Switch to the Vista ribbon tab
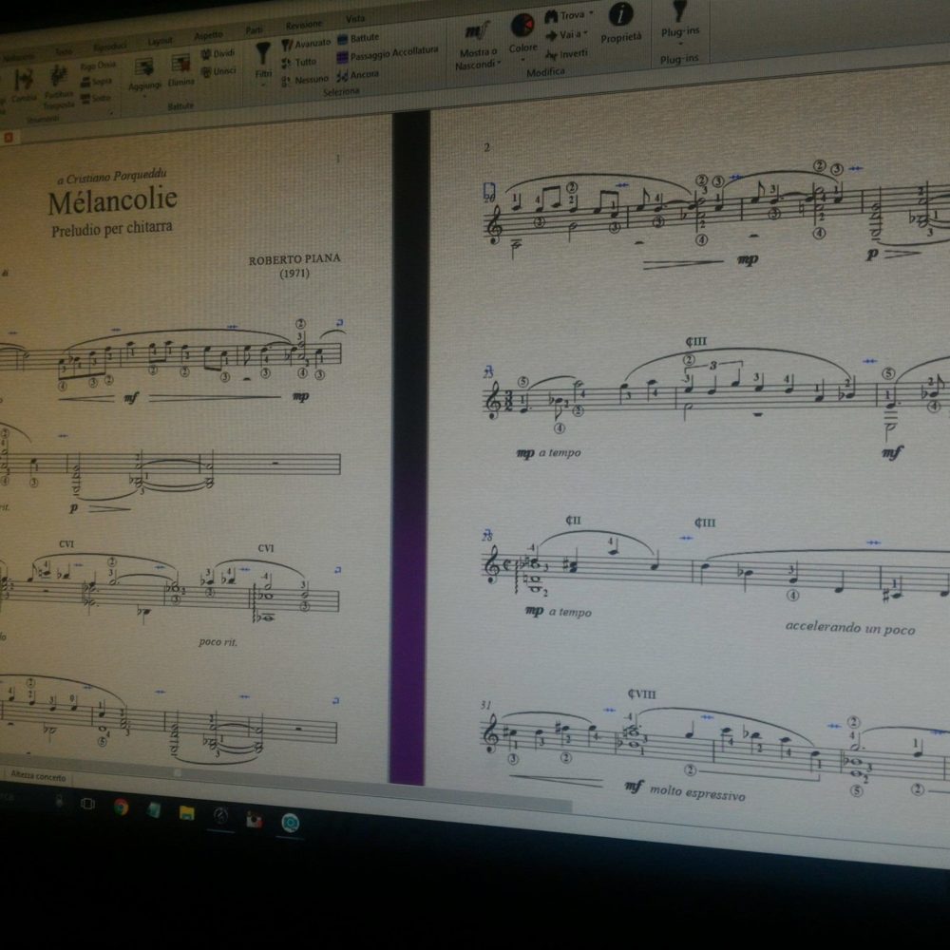The image size is (950, 950). [x=355, y=19]
